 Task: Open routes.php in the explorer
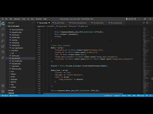coord(15,43)
